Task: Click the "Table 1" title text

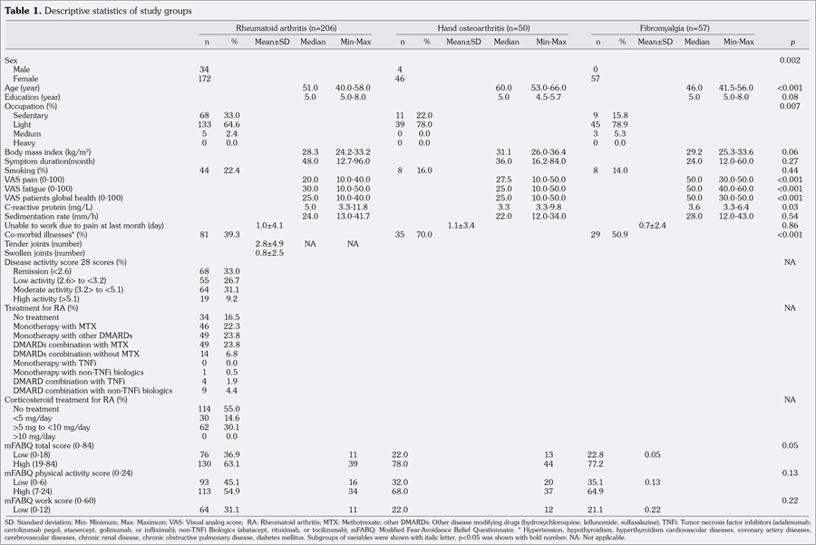Action: (23, 10)
